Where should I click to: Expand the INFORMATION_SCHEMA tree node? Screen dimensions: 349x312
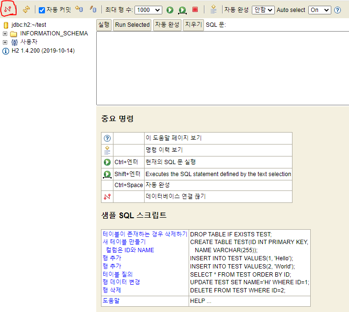tap(5, 33)
